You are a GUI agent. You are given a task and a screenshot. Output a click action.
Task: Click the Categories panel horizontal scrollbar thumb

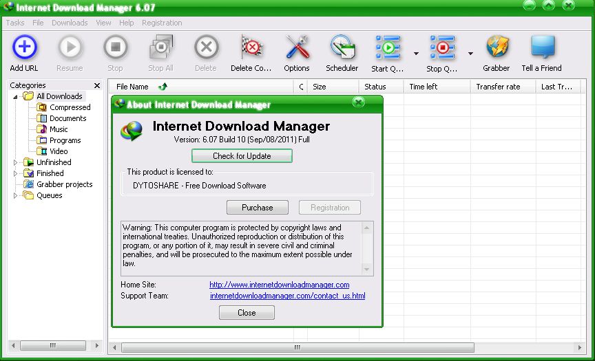(x=53, y=345)
